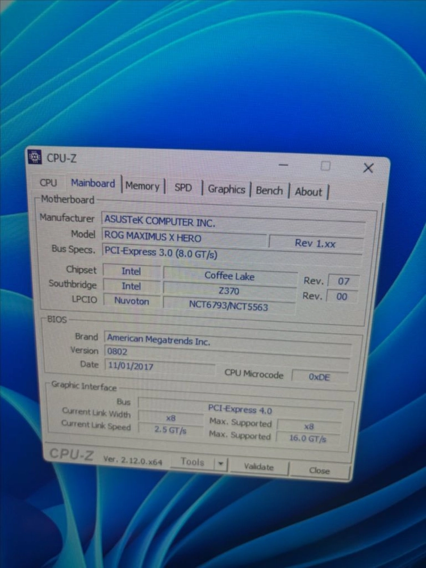Screen dimensions: 426x568
Task: Click the CPU-Z title bar text
Action: tap(61, 158)
